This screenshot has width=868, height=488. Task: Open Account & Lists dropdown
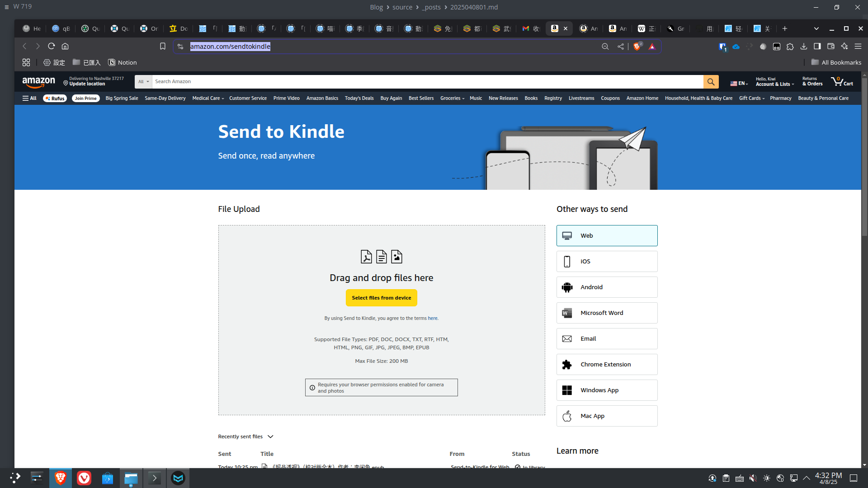click(774, 84)
